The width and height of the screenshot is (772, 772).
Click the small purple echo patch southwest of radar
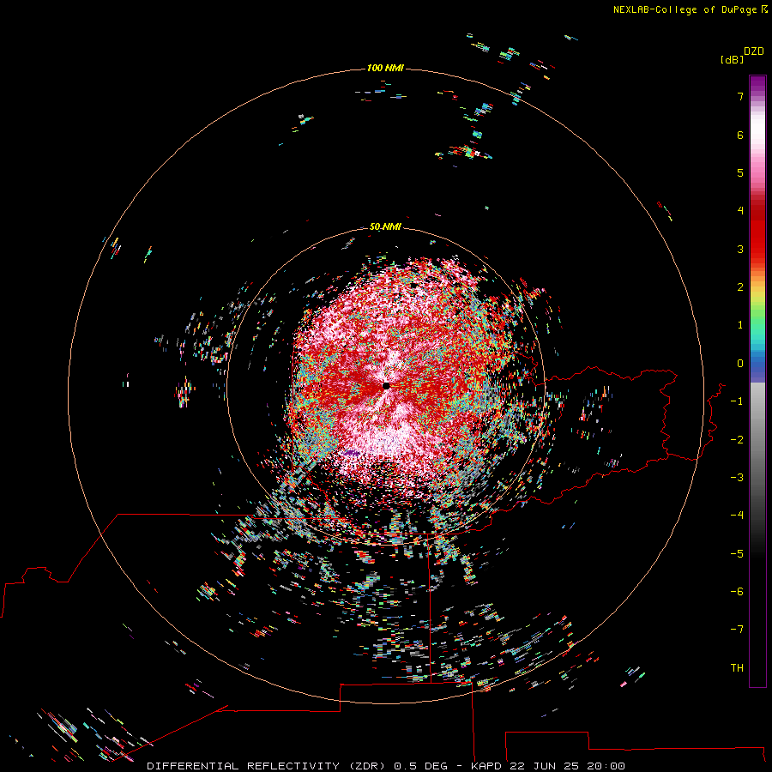[x=351, y=452]
